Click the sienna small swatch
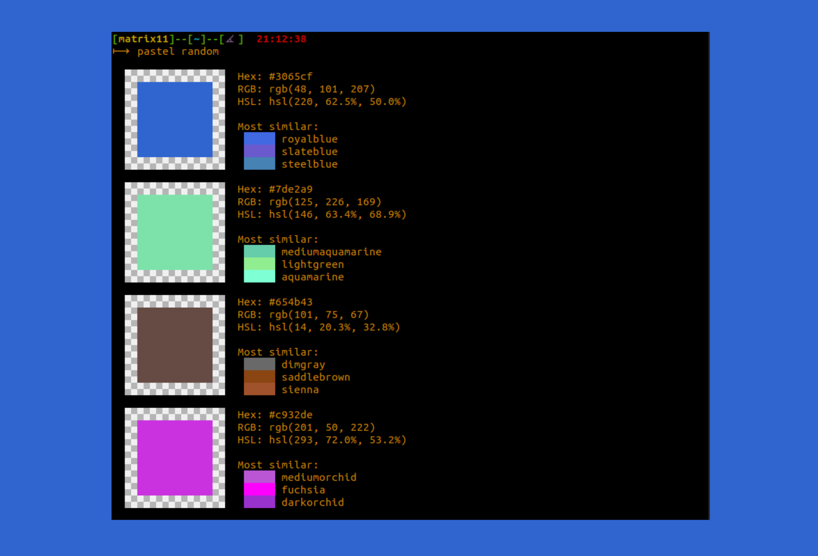This screenshot has width=818, height=556. point(259,389)
